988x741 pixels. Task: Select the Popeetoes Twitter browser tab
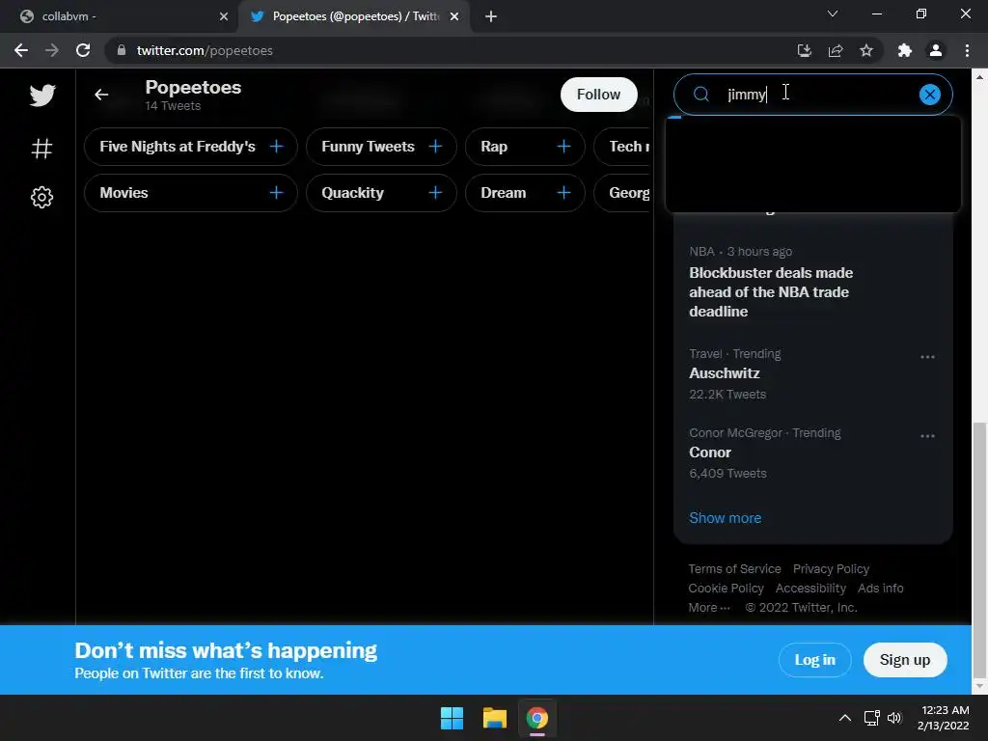[353, 16]
